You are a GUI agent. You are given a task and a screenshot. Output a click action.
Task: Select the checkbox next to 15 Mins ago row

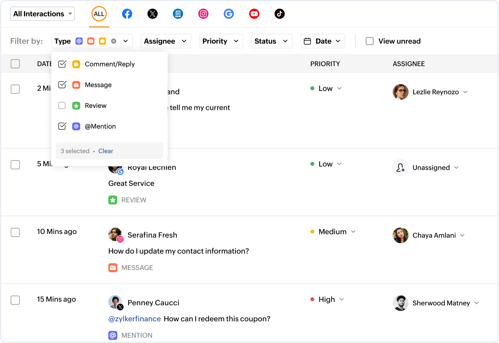pyautogui.click(x=15, y=300)
